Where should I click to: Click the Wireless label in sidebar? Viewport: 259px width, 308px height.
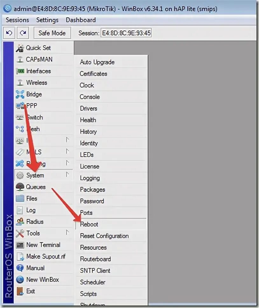click(x=37, y=82)
